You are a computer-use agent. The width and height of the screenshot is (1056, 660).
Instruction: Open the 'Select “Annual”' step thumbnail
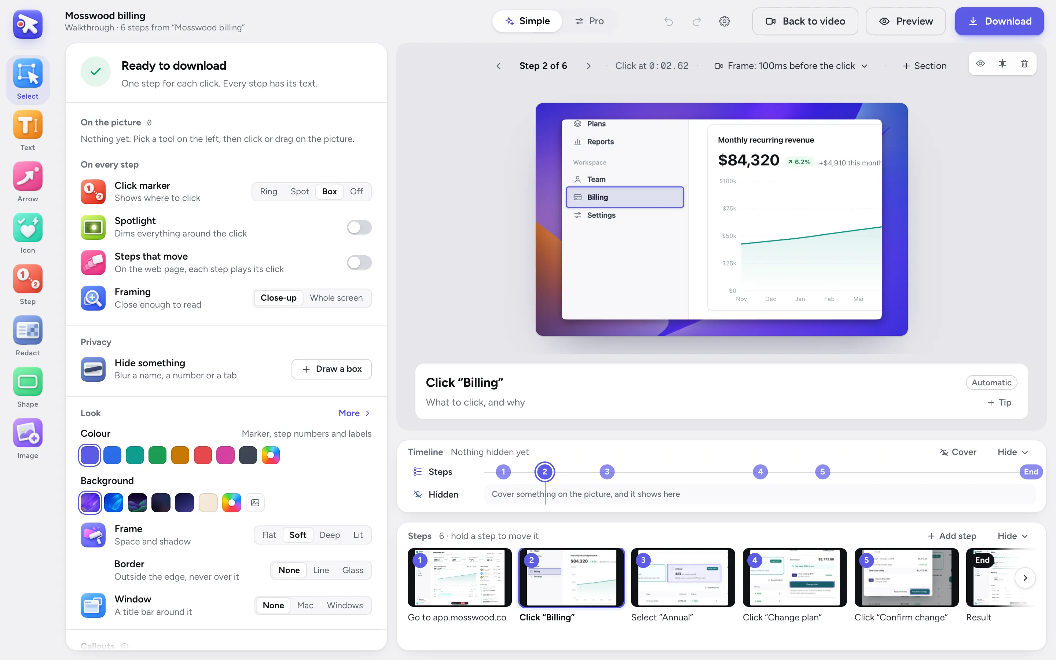[x=683, y=577]
